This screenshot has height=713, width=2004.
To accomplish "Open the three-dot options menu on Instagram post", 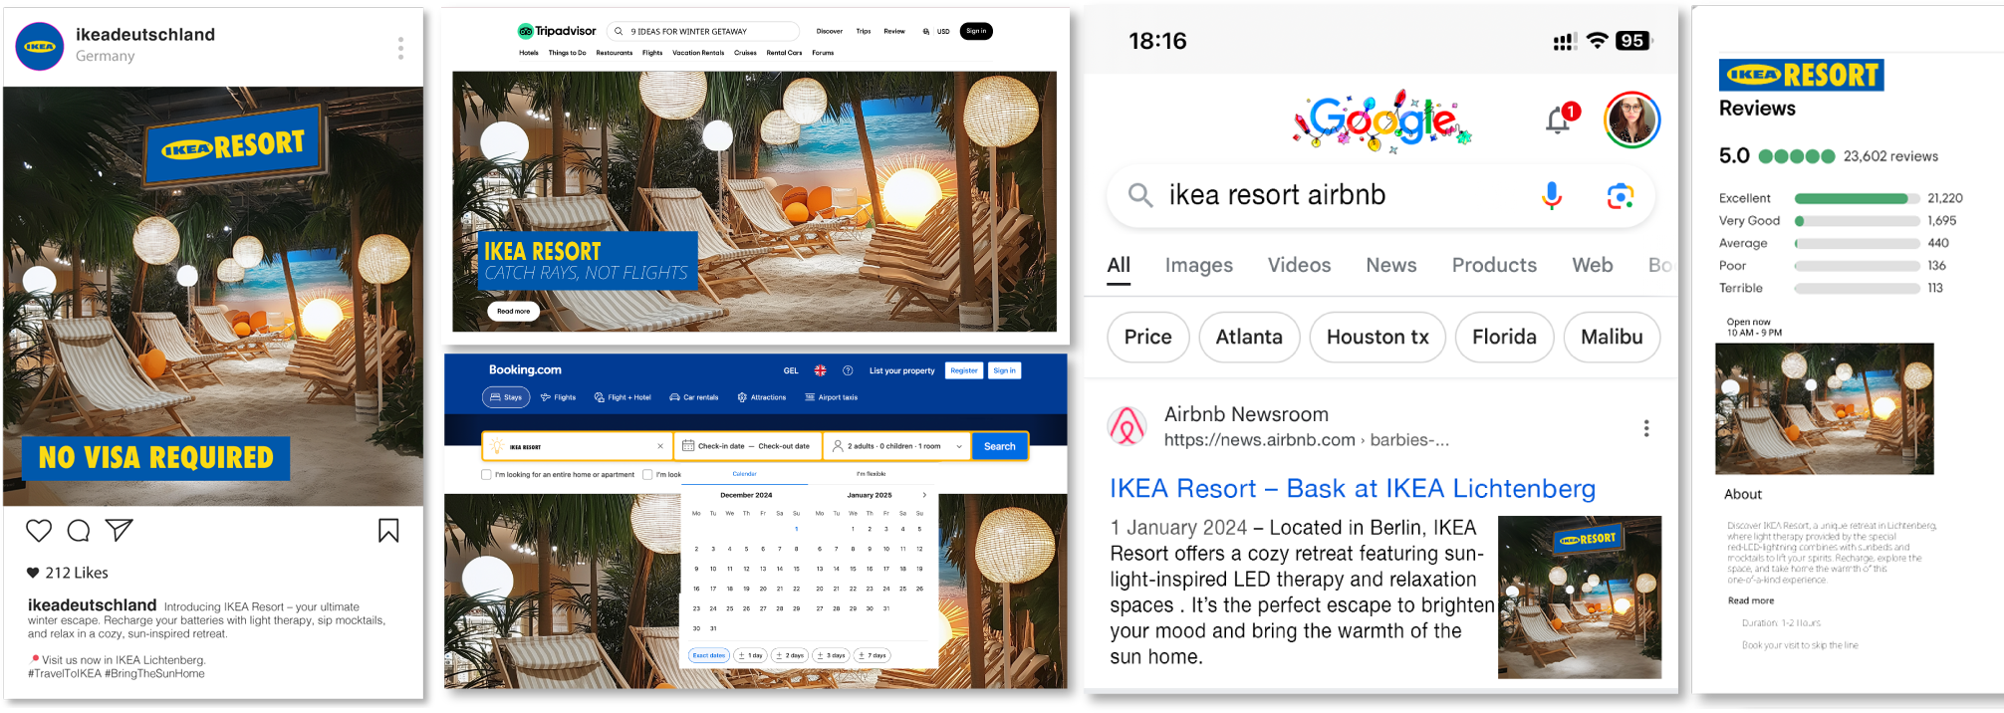I will click(x=400, y=48).
